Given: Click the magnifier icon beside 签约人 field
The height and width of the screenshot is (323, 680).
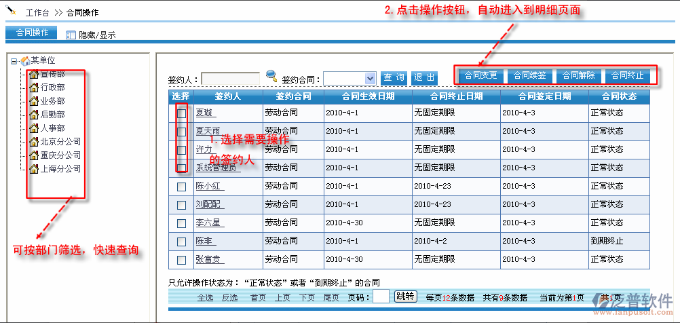Looking at the screenshot, I should click(x=271, y=77).
